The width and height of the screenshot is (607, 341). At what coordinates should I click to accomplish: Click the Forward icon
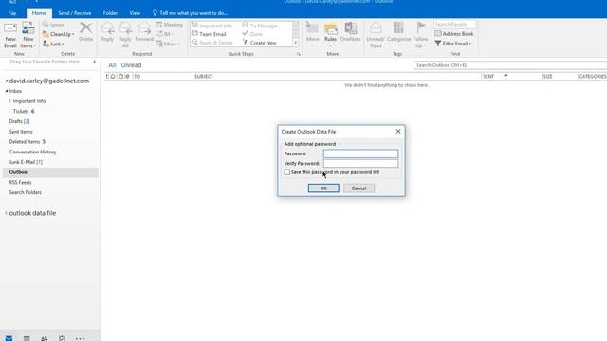point(144,28)
